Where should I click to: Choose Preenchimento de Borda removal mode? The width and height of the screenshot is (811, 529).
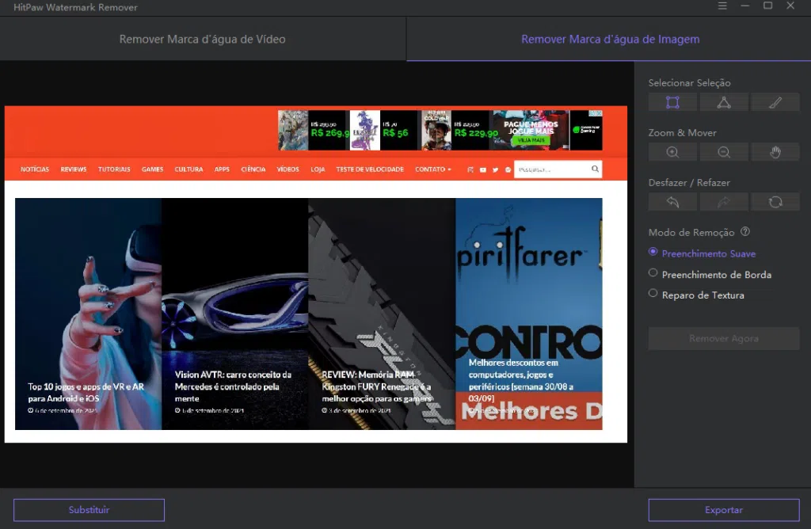point(710,274)
